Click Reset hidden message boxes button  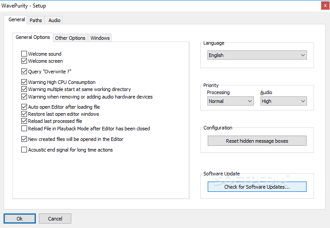tap(257, 141)
